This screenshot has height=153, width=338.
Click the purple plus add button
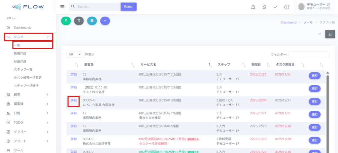pos(105,20)
